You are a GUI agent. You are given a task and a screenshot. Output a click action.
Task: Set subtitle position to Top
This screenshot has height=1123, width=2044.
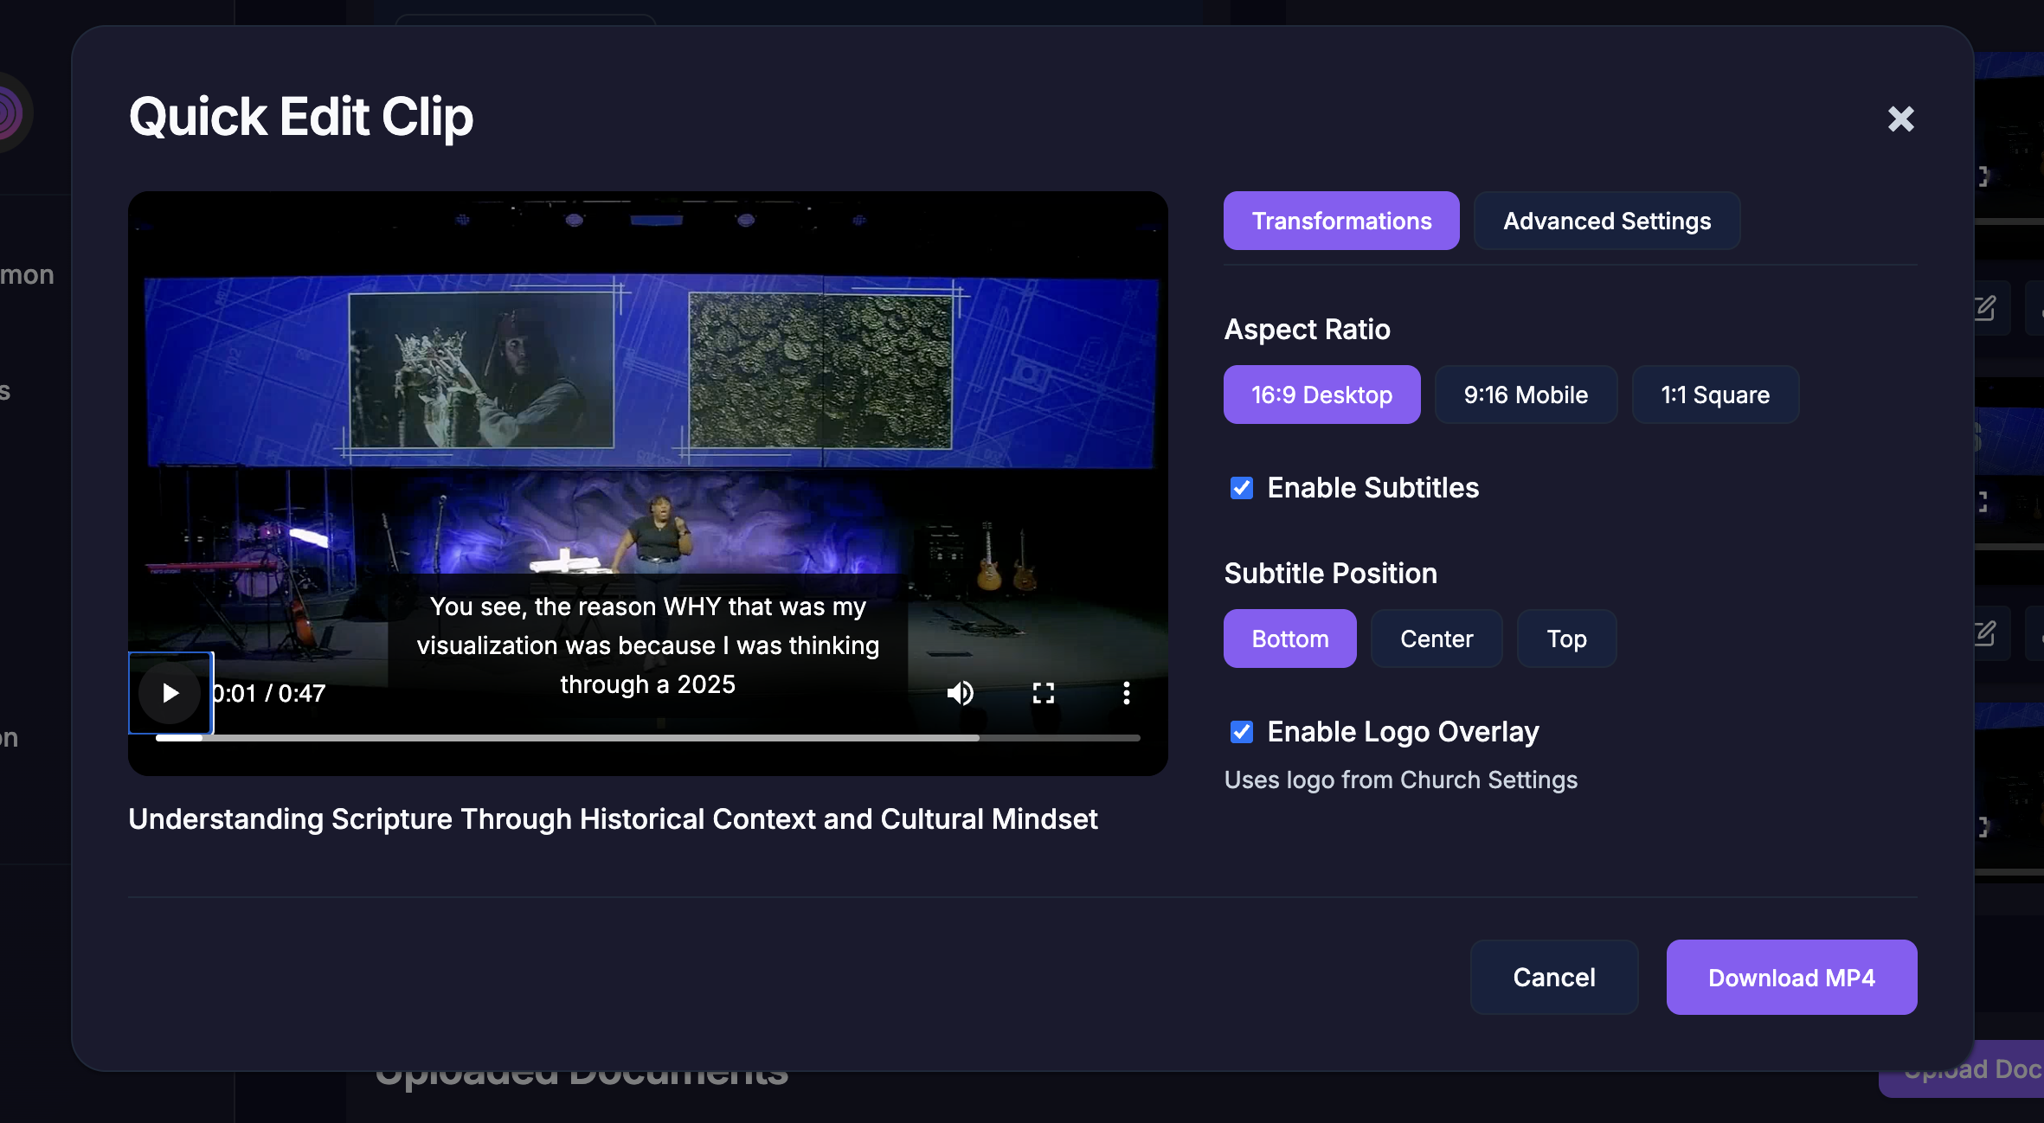(x=1566, y=639)
